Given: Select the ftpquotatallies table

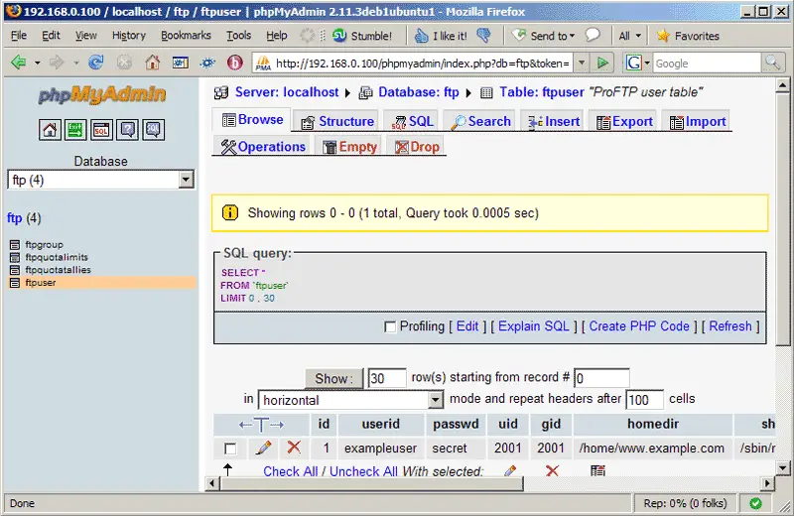Looking at the screenshot, I should [58, 270].
